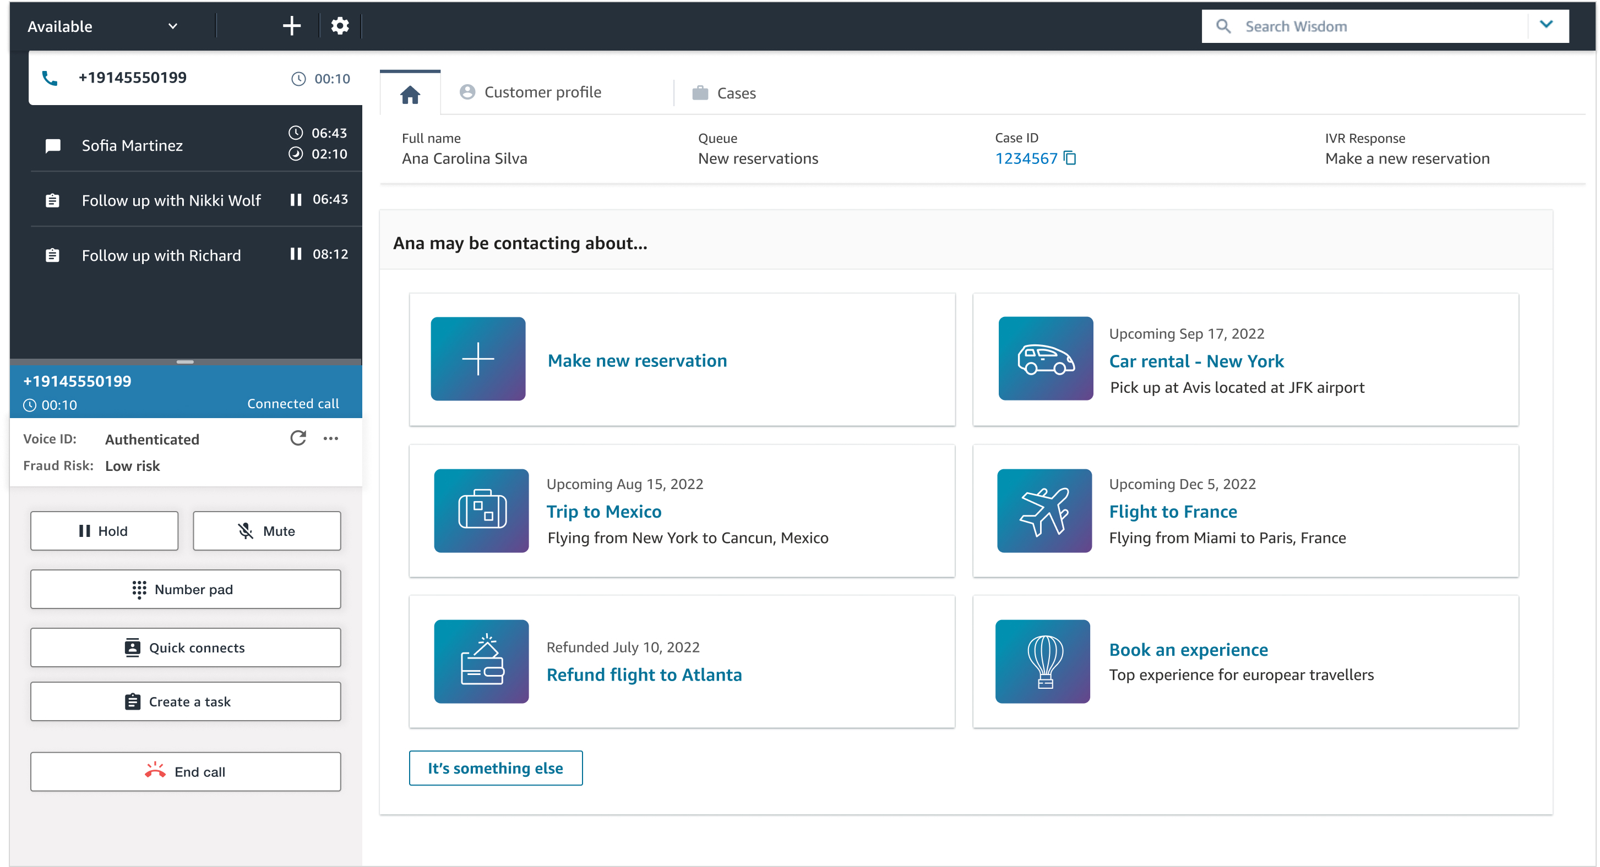
Task: Toggle the Hold state for active call
Action: [102, 530]
